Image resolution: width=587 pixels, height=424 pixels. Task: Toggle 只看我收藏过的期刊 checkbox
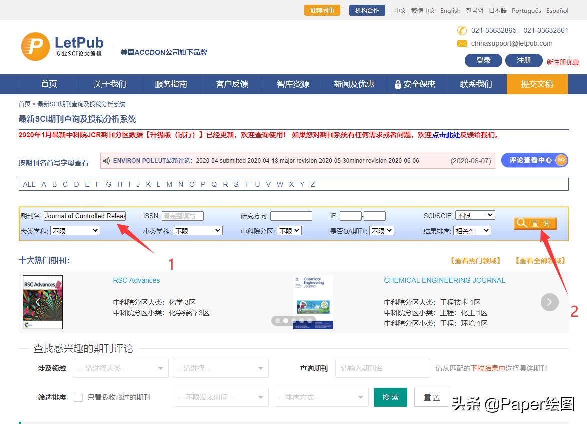click(x=78, y=397)
